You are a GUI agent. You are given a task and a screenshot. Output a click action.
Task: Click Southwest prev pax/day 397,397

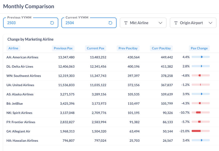pyautogui.click(x=134, y=76)
